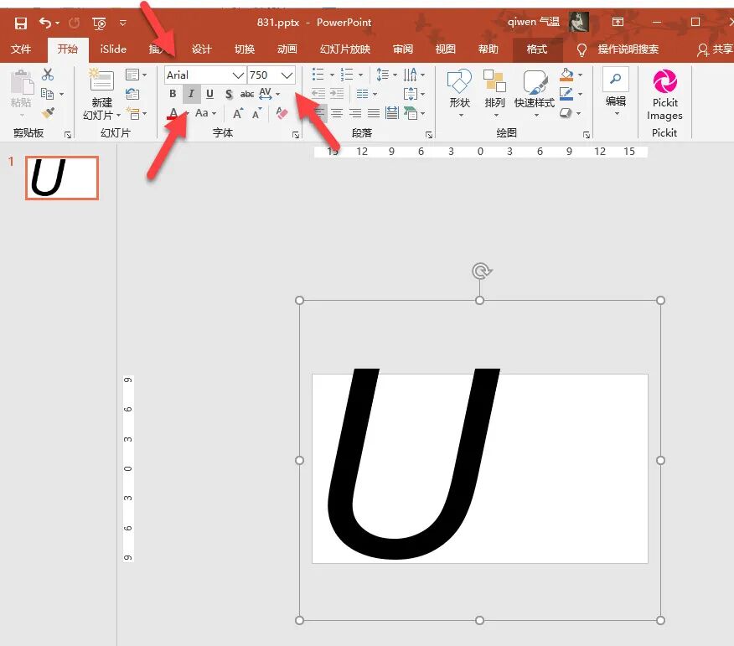Viewport: 734px width, 646px height.
Task: Expand the numbered list options
Action: tap(361, 75)
